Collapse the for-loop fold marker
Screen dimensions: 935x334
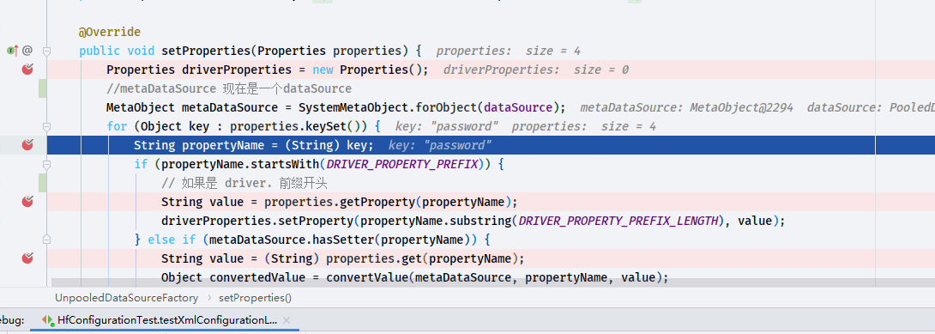click(x=46, y=126)
